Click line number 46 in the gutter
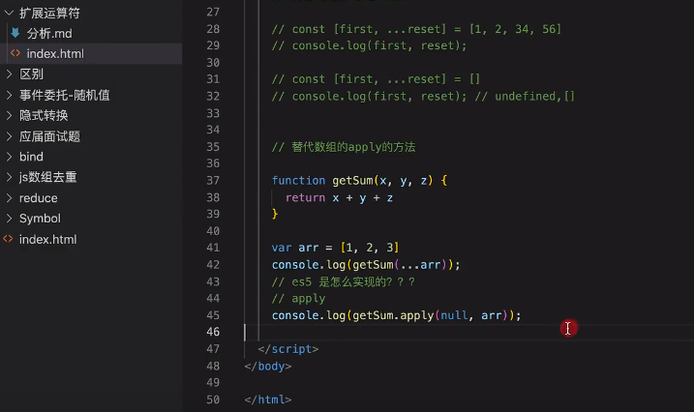694x412 pixels. click(x=213, y=332)
